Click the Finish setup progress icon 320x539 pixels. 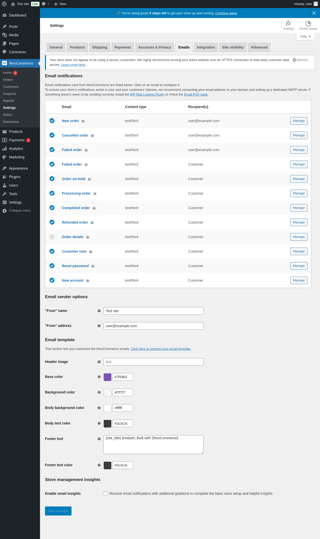coord(308,24)
